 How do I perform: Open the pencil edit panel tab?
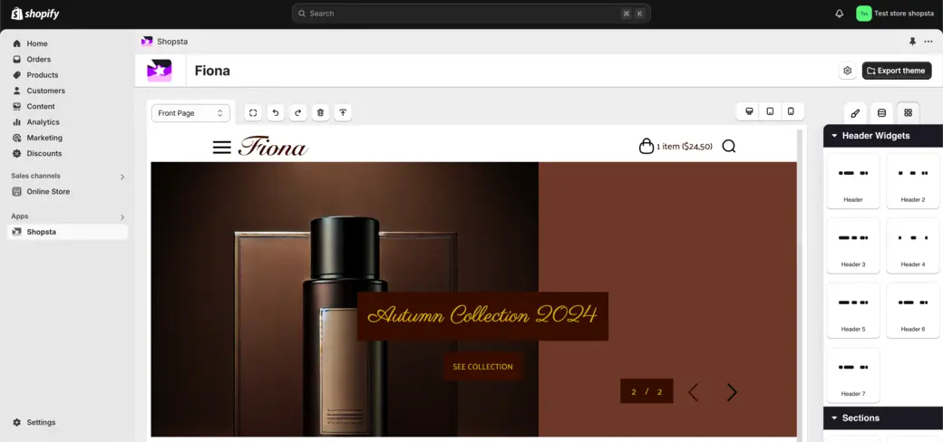[855, 113]
